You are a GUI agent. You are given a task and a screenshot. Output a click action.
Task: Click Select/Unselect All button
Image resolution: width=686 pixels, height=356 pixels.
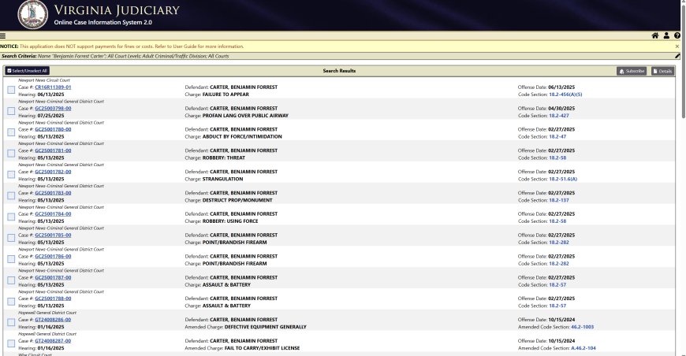click(x=27, y=71)
